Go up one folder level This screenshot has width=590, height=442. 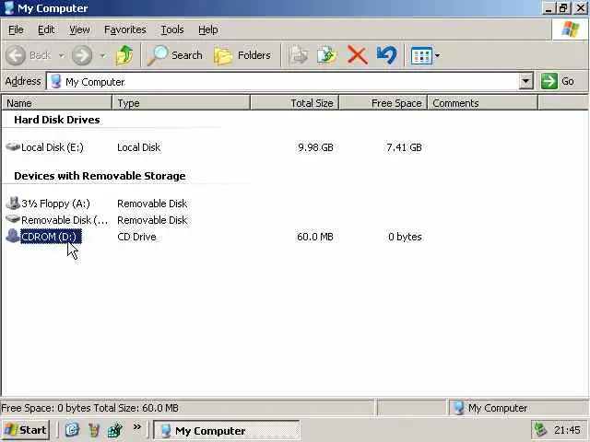click(x=124, y=55)
